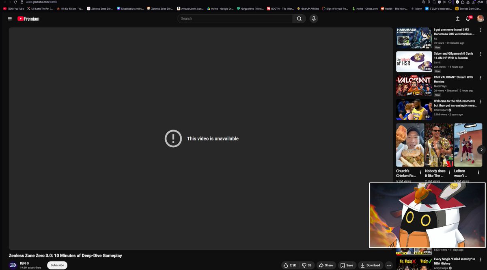This screenshot has height=270, width=487.
Task: Open the Disscussion And c... bookmark
Action: (130, 9)
